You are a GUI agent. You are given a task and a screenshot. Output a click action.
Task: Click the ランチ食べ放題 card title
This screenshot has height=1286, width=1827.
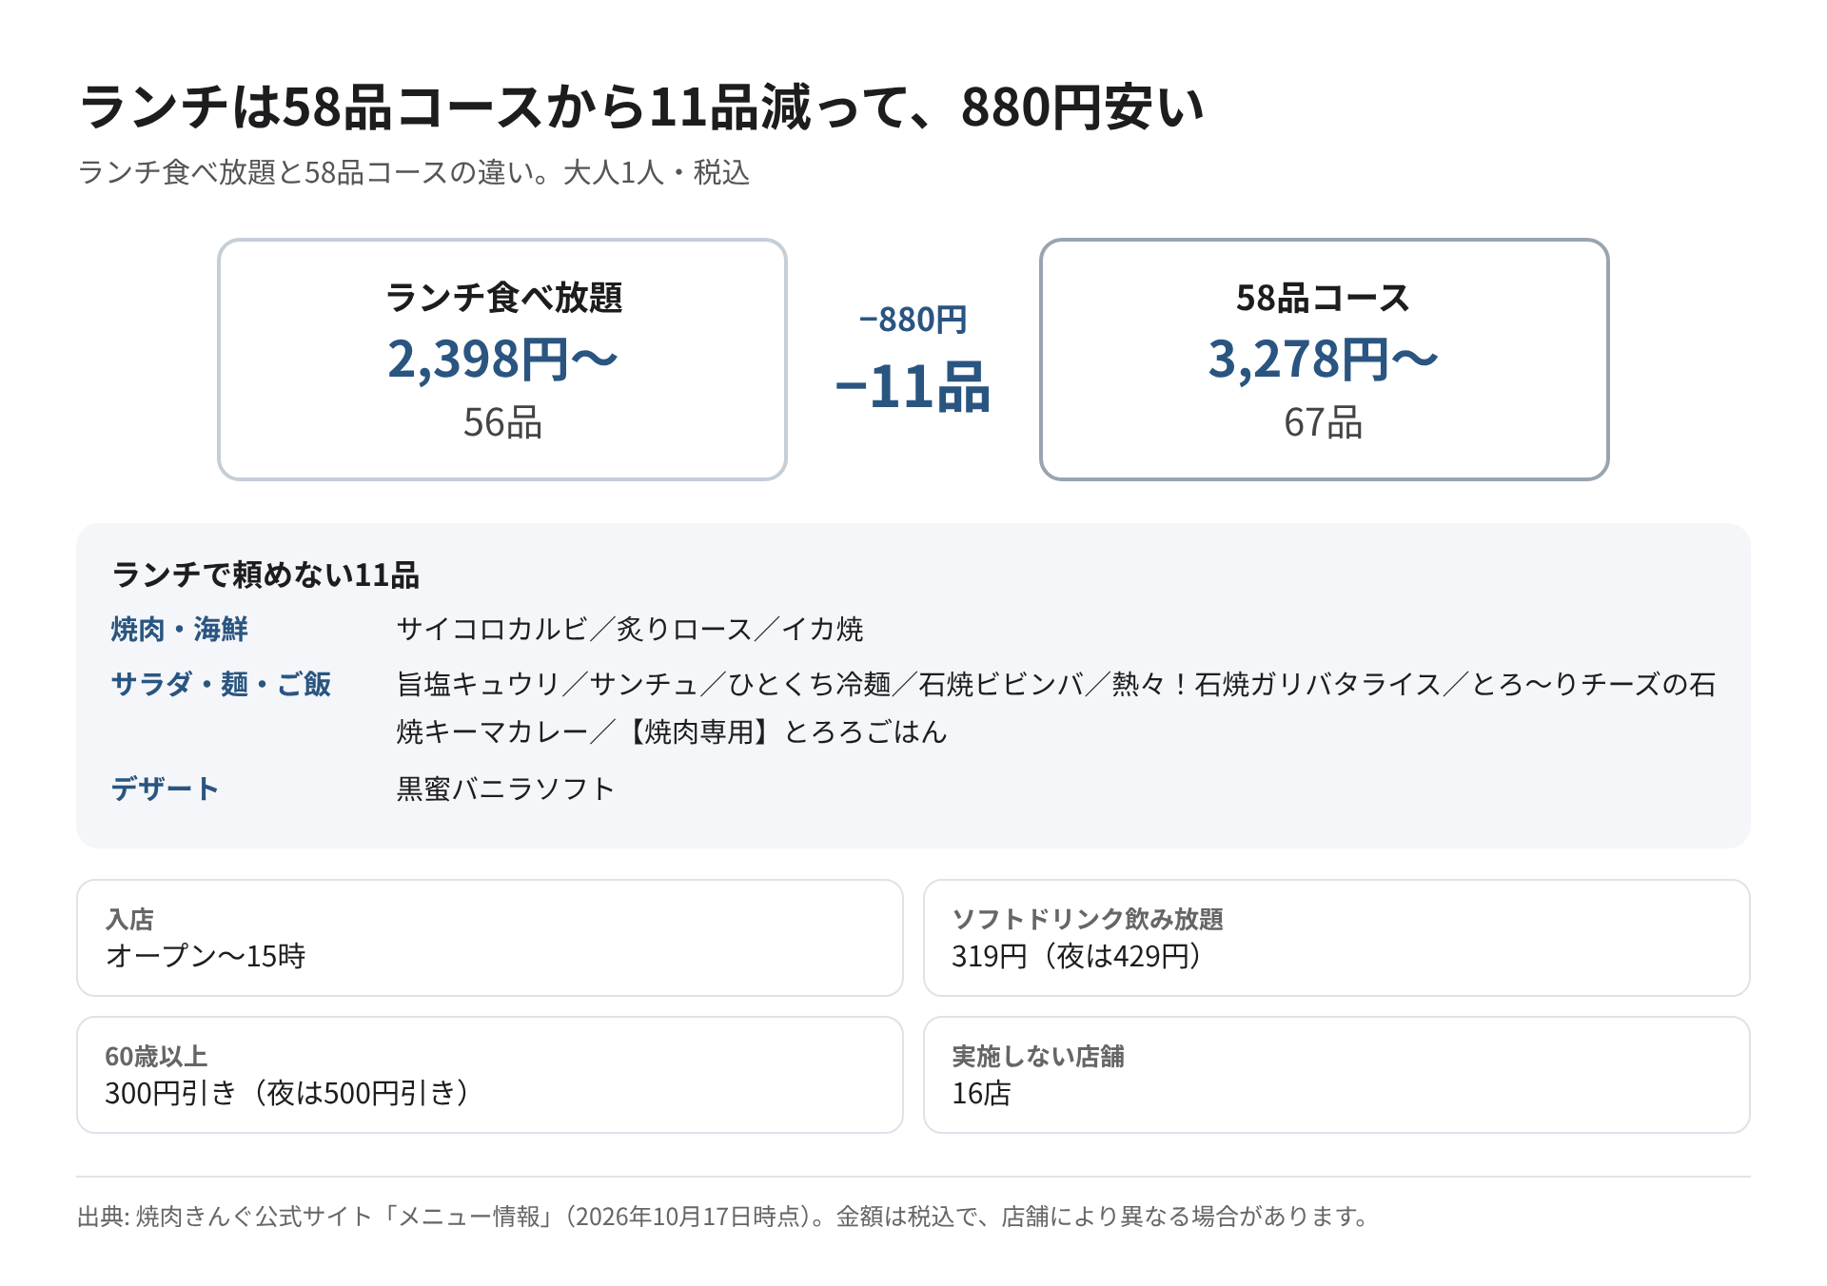pos(502,298)
